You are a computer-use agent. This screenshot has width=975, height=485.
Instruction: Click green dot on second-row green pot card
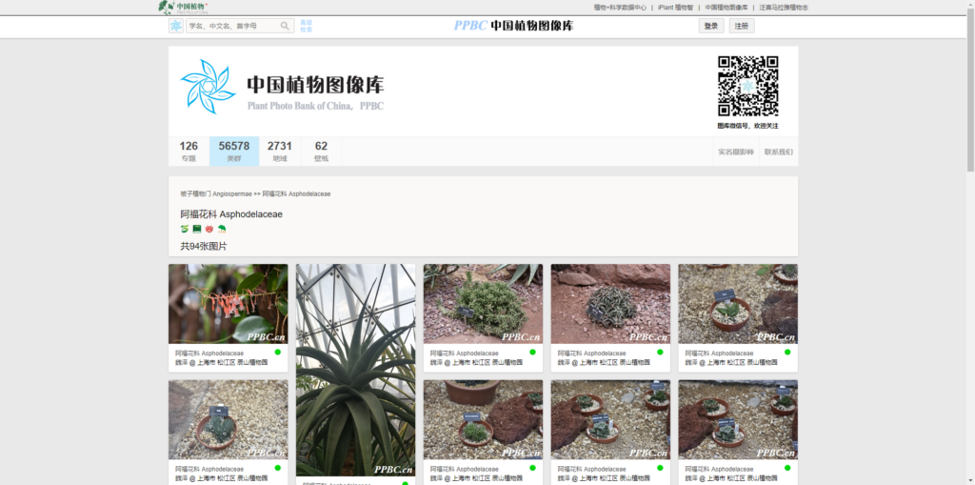click(533, 468)
